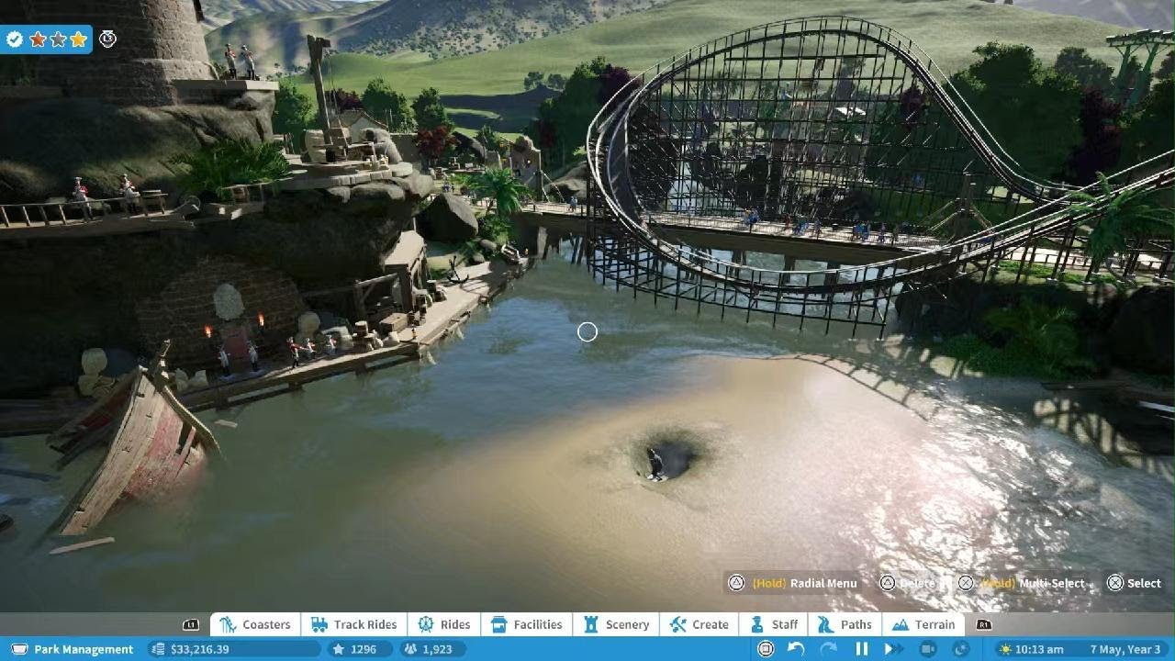
Task: Click the bronze star objective icon
Action: click(x=38, y=39)
